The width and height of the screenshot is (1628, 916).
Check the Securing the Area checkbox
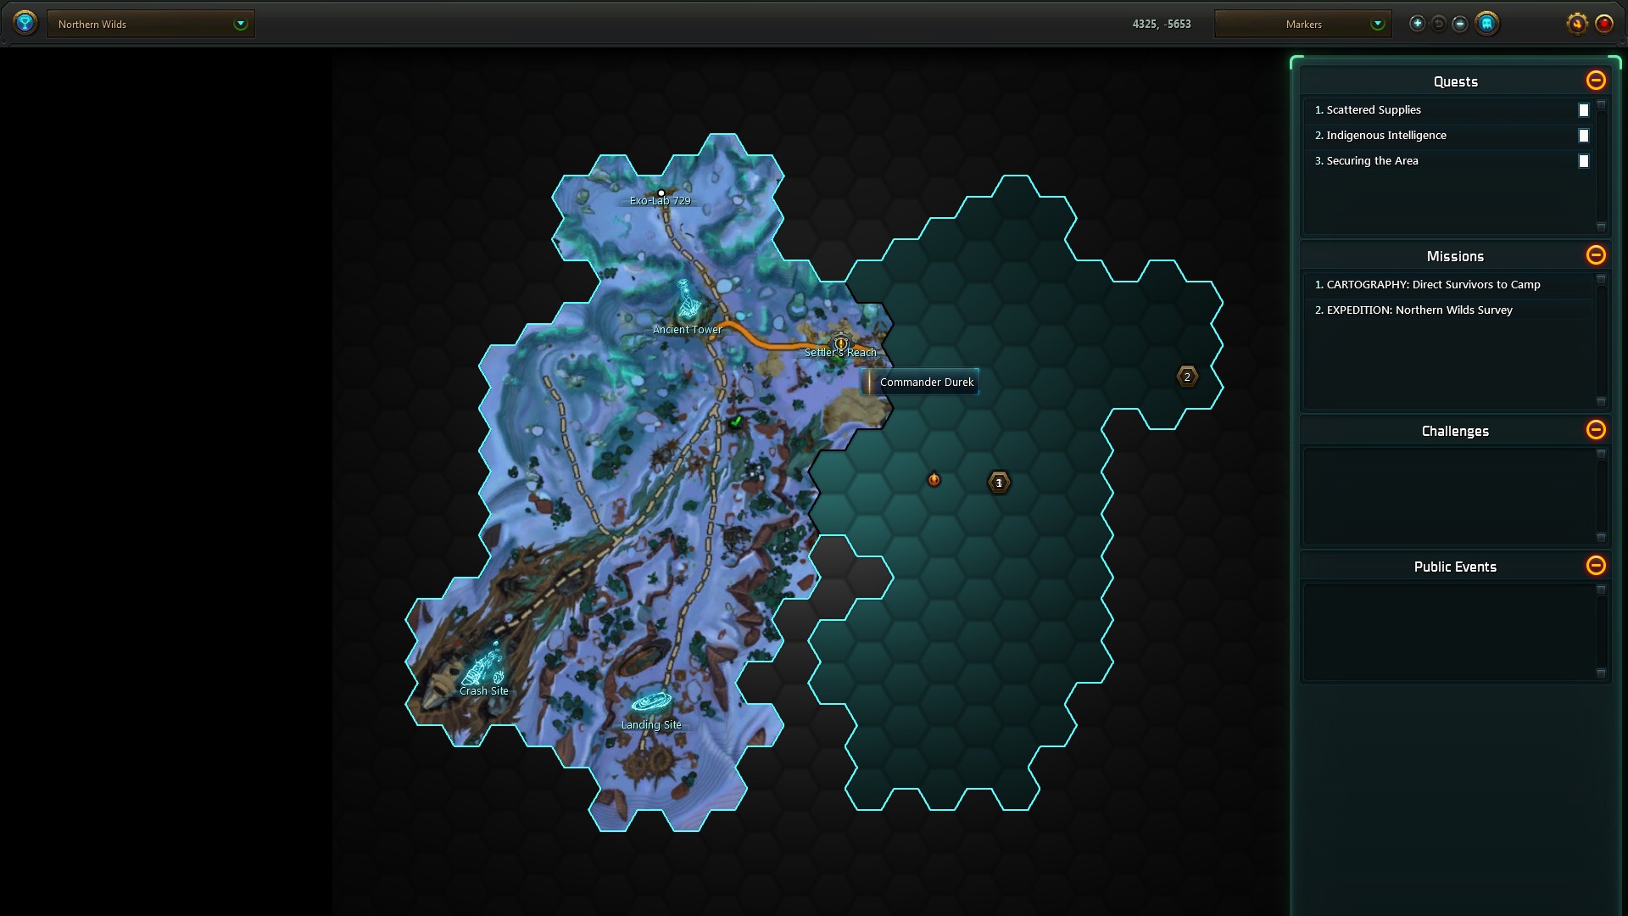point(1583,161)
